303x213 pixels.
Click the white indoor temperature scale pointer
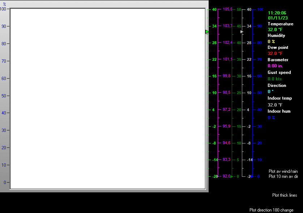click(x=242, y=32)
